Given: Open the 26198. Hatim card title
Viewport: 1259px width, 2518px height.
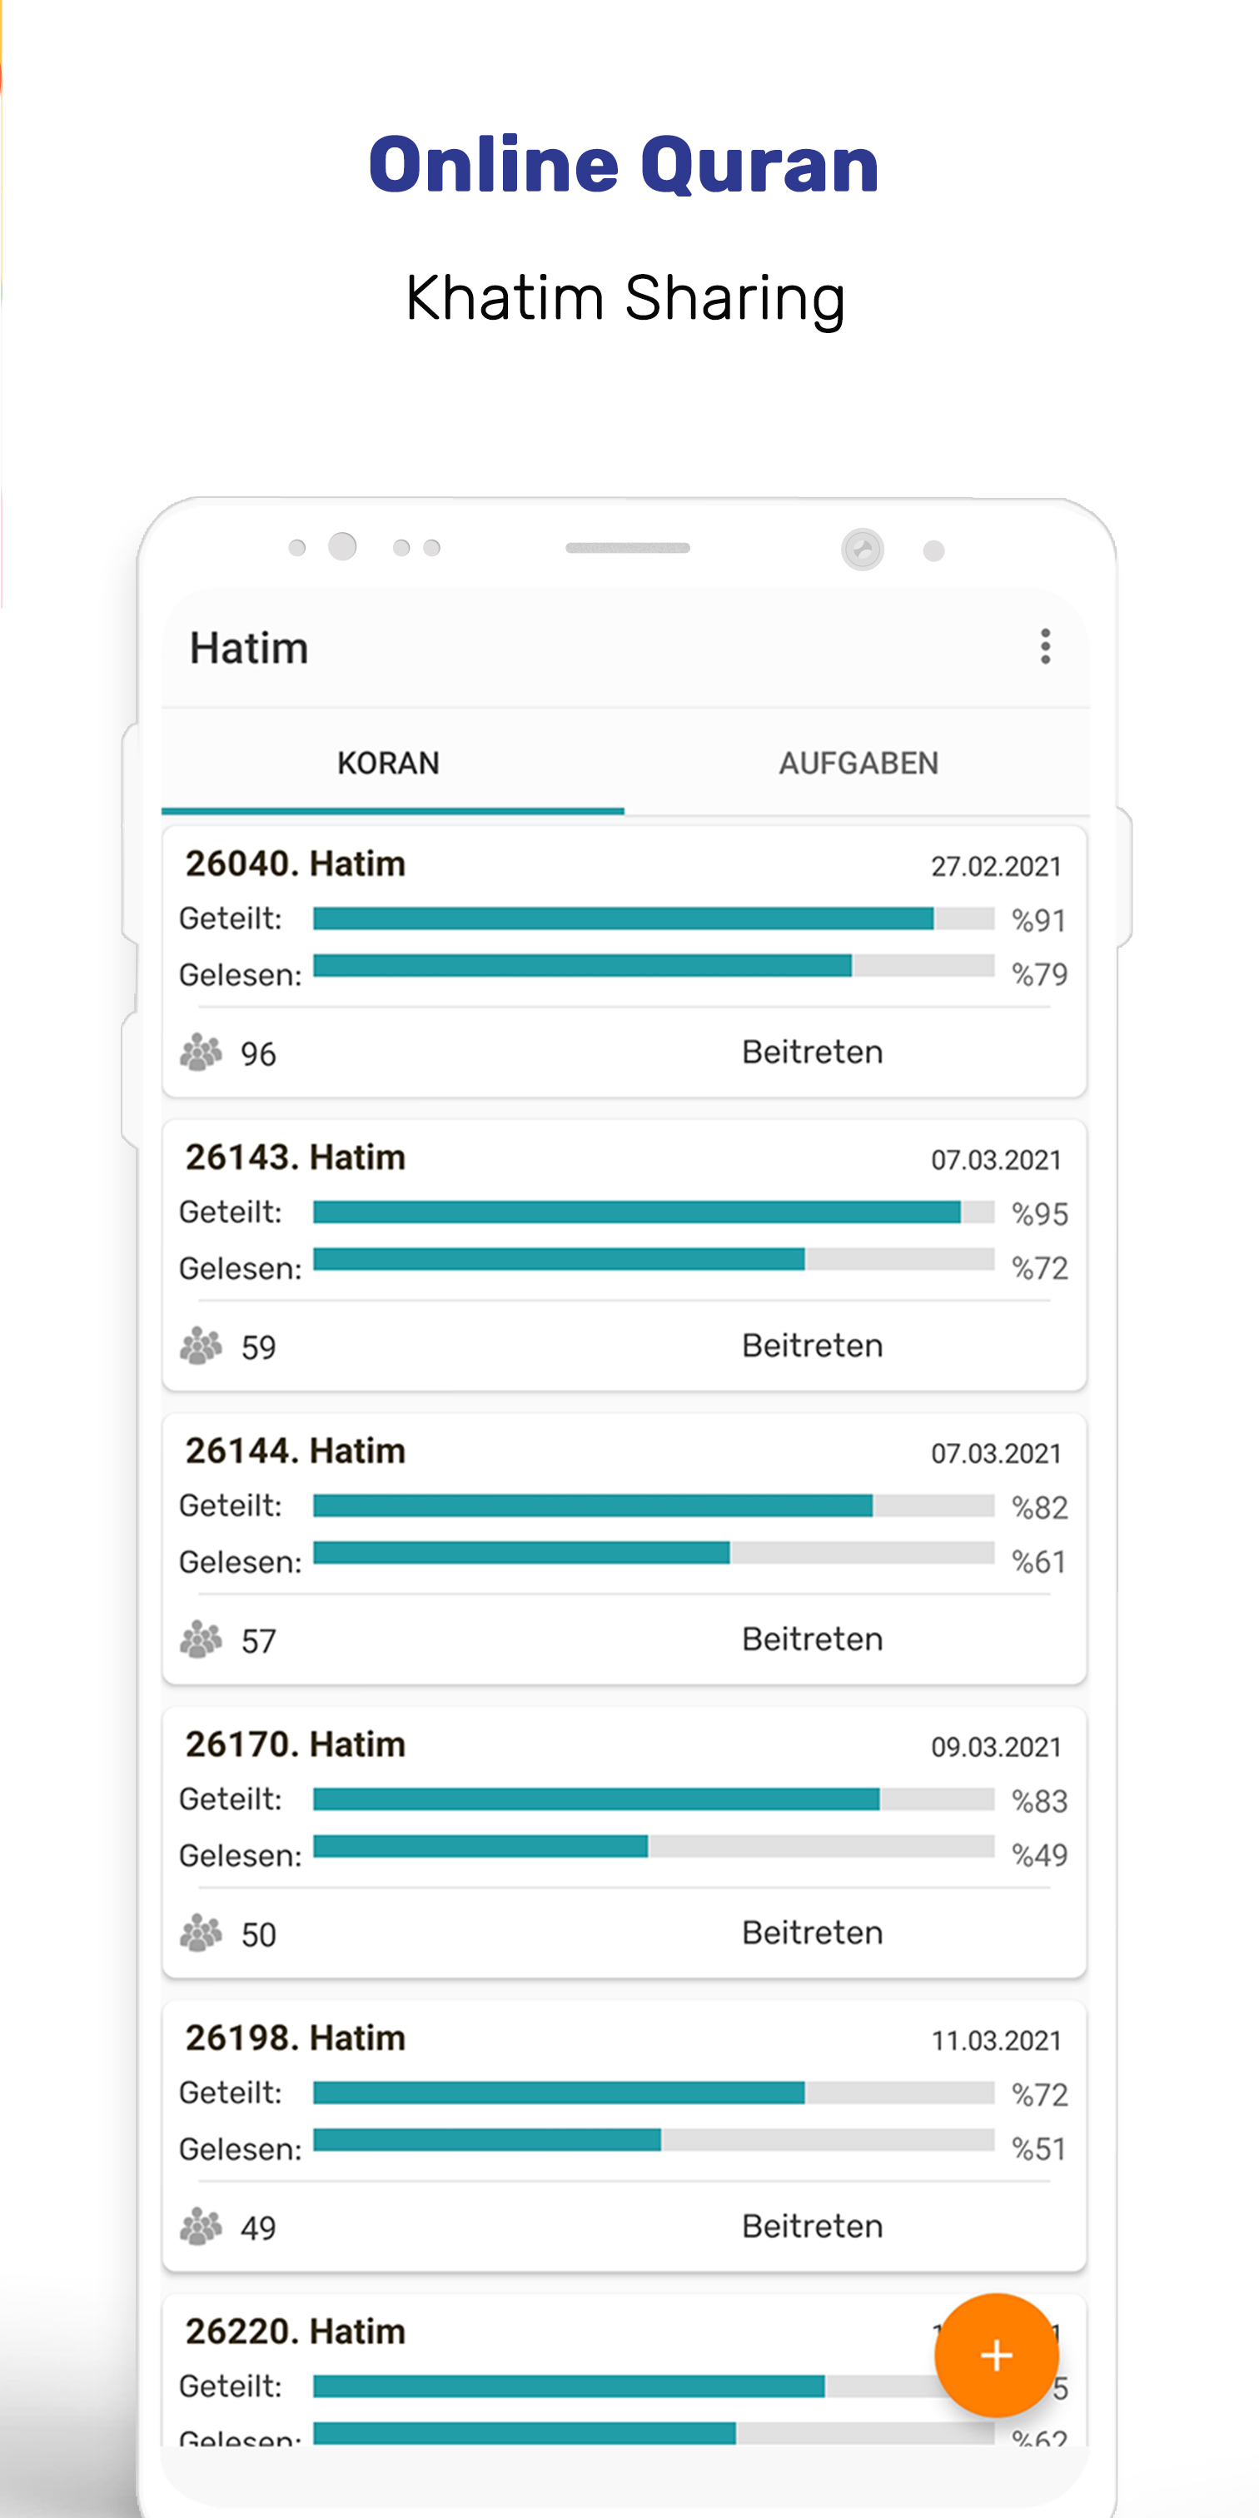Looking at the screenshot, I should (x=296, y=2038).
